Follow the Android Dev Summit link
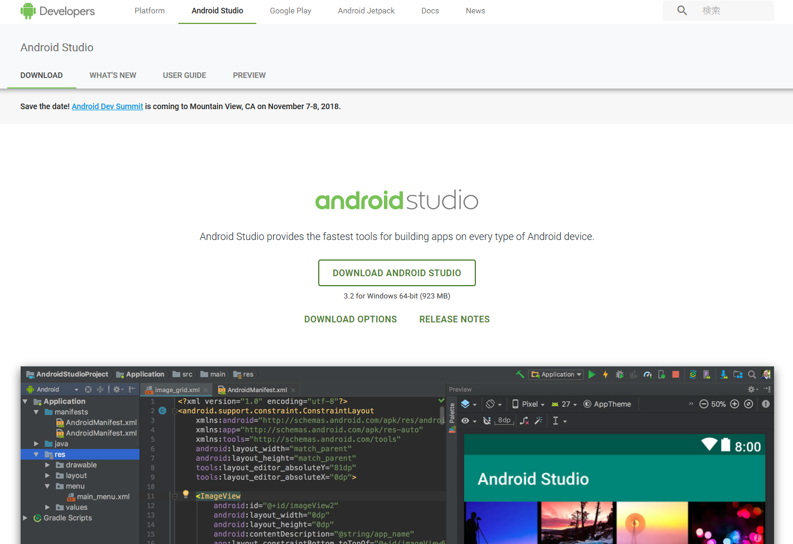793x544 pixels. pos(107,106)
